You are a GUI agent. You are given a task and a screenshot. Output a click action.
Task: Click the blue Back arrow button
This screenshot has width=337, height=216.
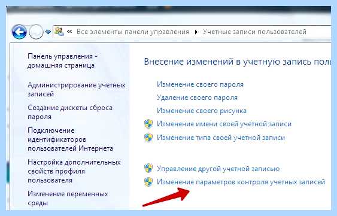tap(19, 32)
